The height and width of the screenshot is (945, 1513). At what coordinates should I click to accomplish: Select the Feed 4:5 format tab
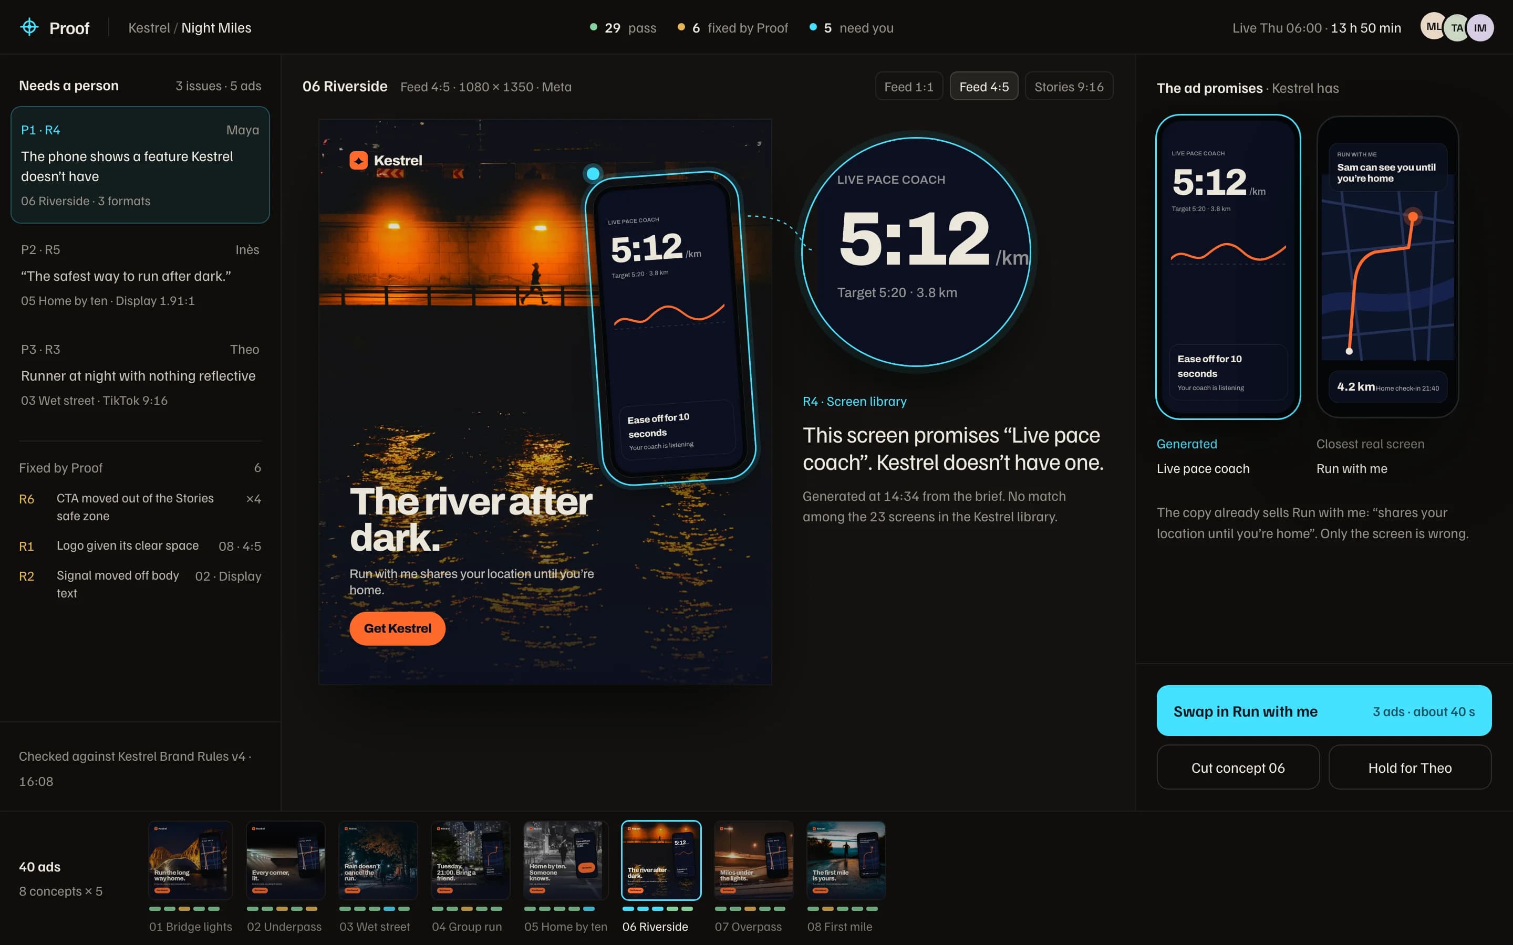point(983,86)
